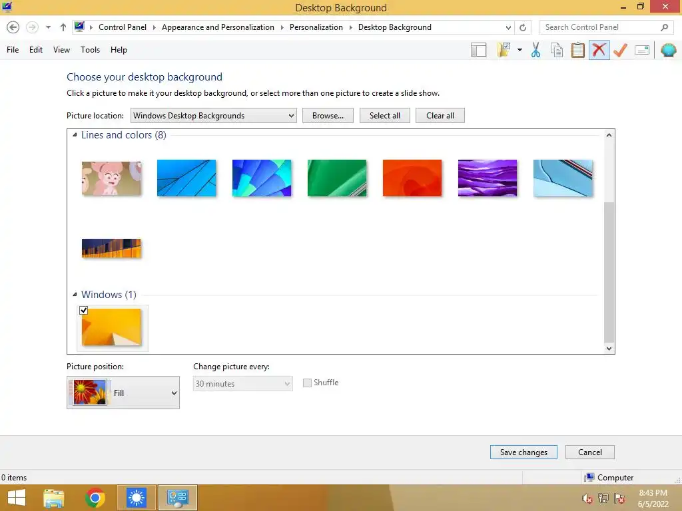Screen dimensions: 682x511
Task: Click the red X Delete icon
Action: (x=599, y=50)
